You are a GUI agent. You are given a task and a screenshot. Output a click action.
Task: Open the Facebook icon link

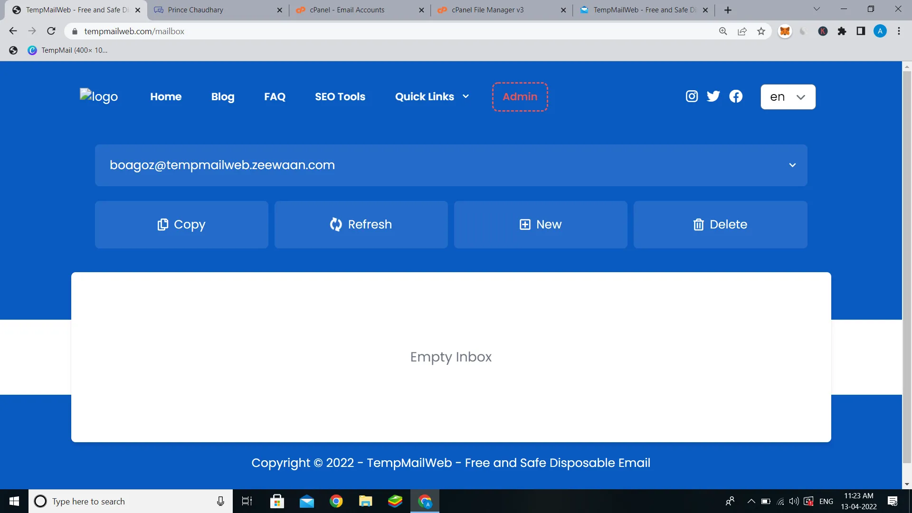(x=736, y=96)
